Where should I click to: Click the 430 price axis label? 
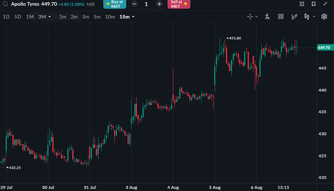322,134
